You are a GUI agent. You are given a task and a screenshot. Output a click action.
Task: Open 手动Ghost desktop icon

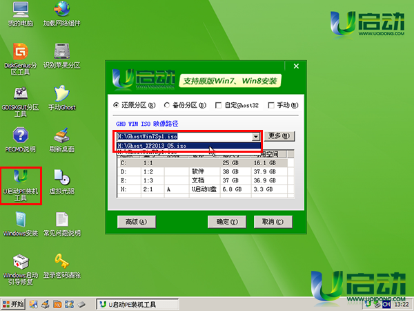pos(62,98)
